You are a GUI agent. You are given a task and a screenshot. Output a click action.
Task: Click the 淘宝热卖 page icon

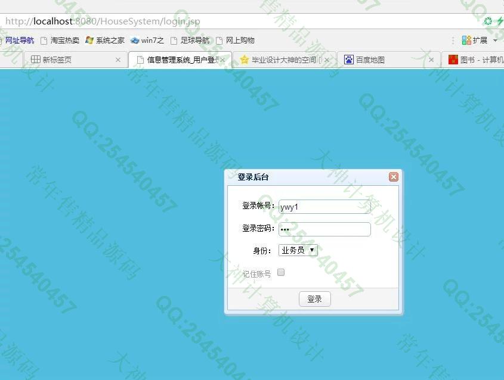pyautogui.click(x=44, y=41)
